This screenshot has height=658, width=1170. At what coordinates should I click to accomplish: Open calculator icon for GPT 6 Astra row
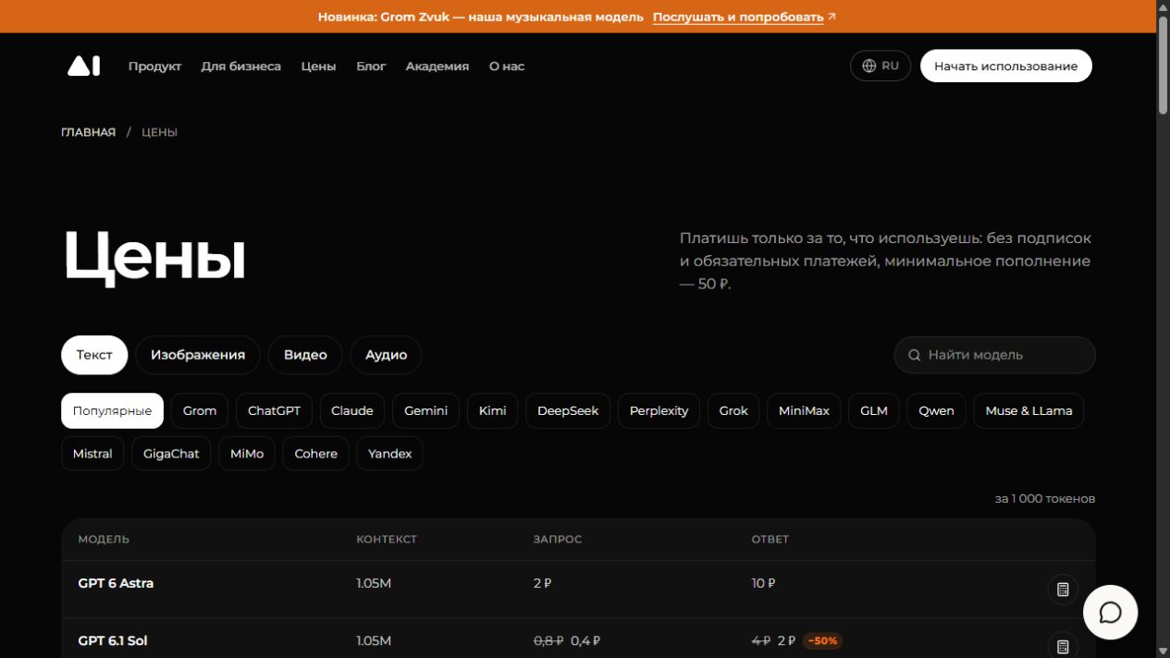tap(1063, 589)
